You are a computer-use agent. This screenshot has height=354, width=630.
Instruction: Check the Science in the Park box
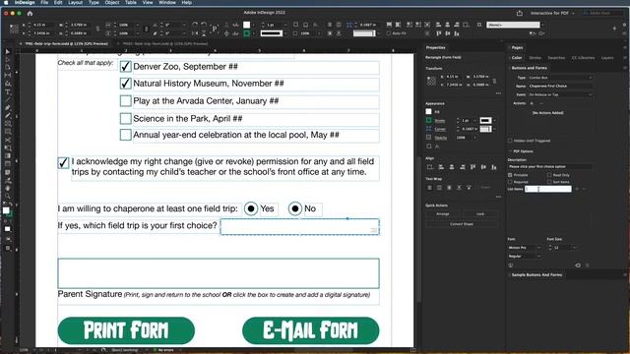coord(125,118)
